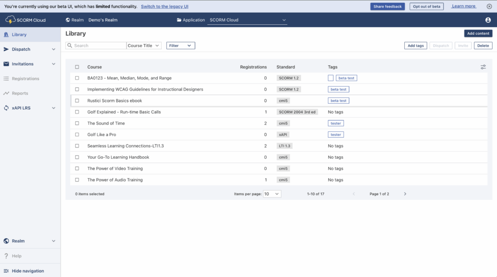Open the Library section
This screenshot has width=497, height=277.
[30, 34]
